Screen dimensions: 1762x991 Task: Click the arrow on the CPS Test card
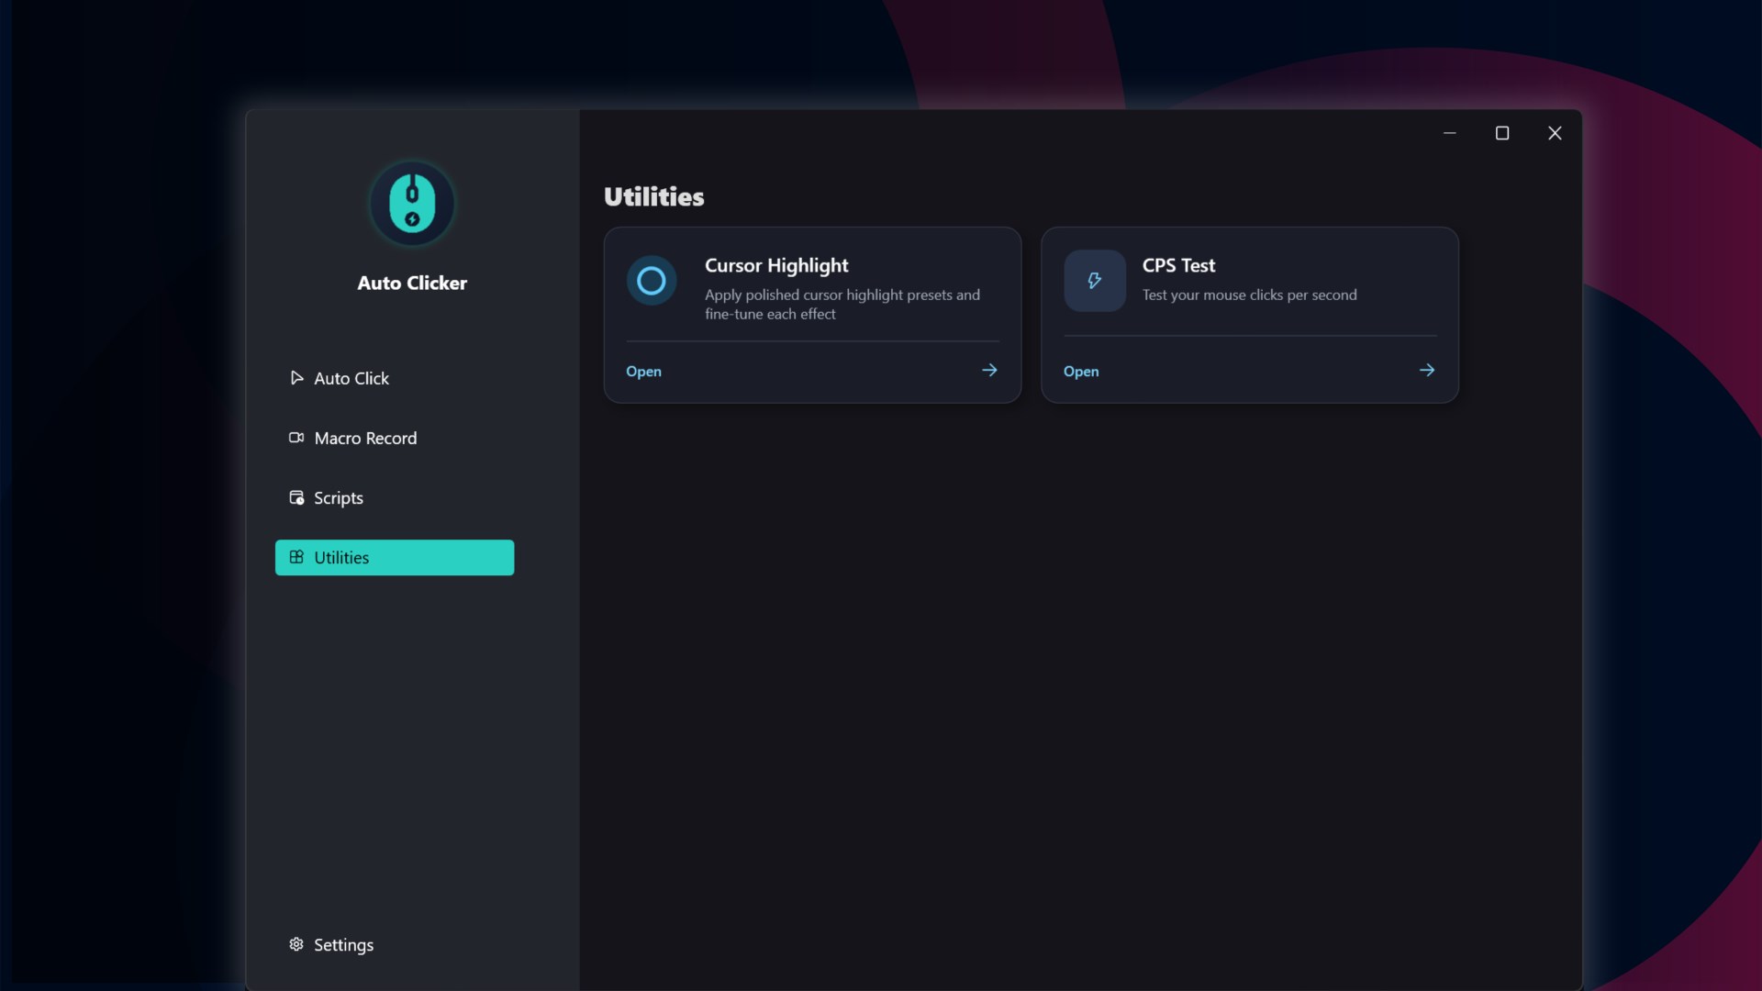tap(1427, 370)
